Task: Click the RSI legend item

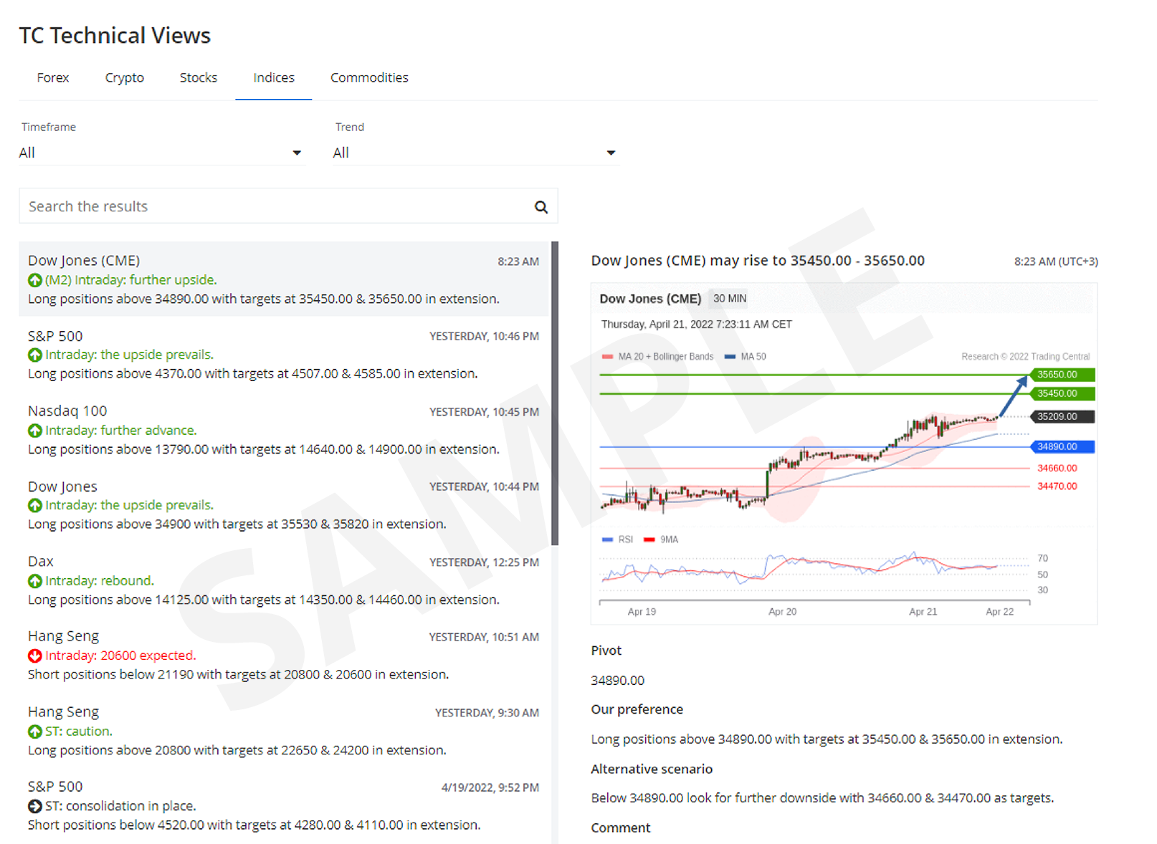Action: pos(618,540)
